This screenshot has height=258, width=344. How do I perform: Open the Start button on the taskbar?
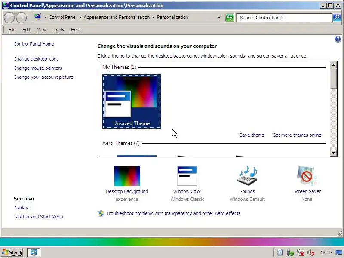click(x=12, y=252)
